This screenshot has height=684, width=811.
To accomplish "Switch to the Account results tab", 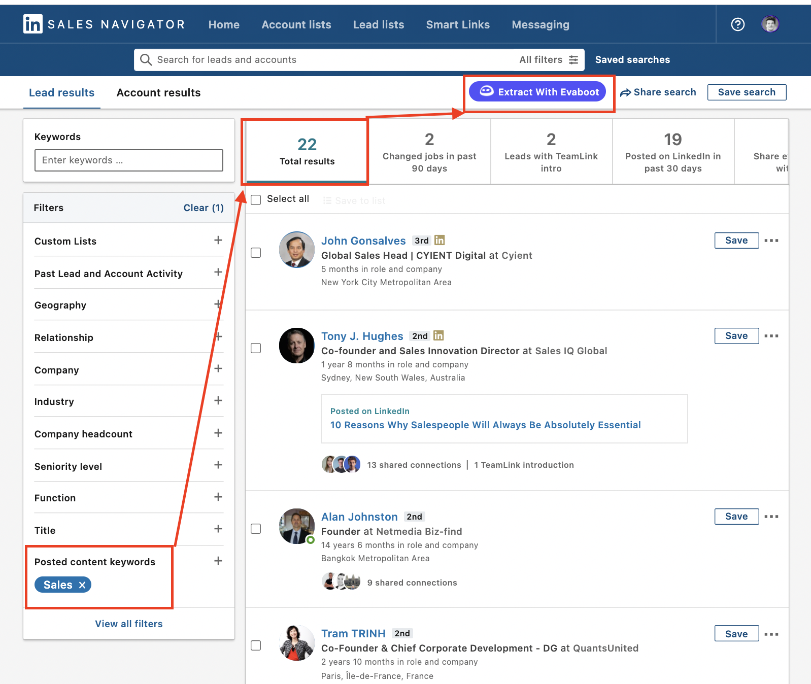I will (158, 93).
